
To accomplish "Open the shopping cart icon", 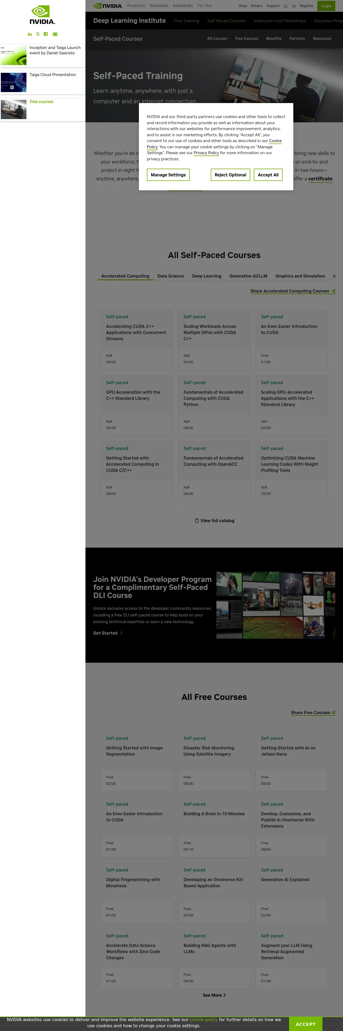I will [x=294, y=6].
